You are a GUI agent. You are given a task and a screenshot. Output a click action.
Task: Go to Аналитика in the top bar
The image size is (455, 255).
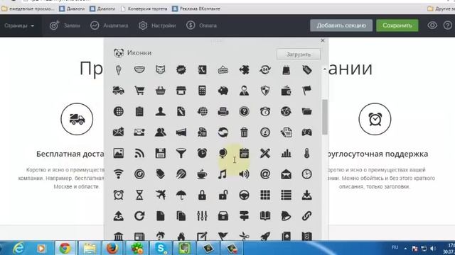click(109, 25)
